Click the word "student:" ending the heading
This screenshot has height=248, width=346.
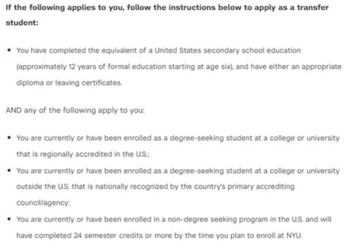(21, 23)
